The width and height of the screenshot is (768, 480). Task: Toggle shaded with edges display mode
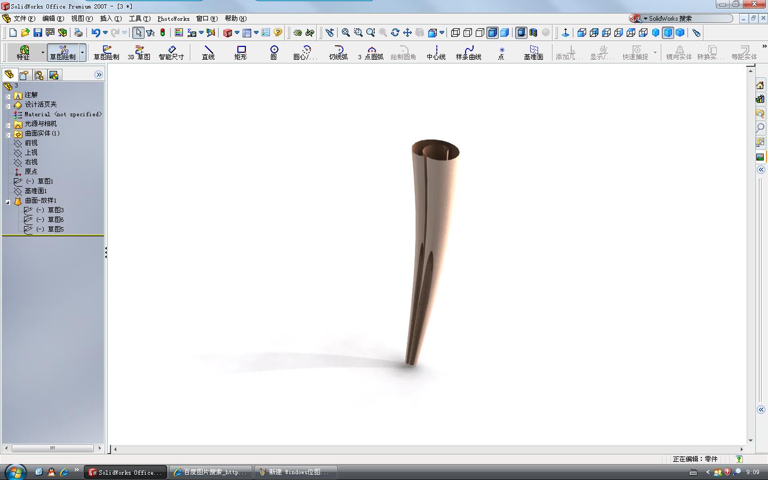[492, 33]
